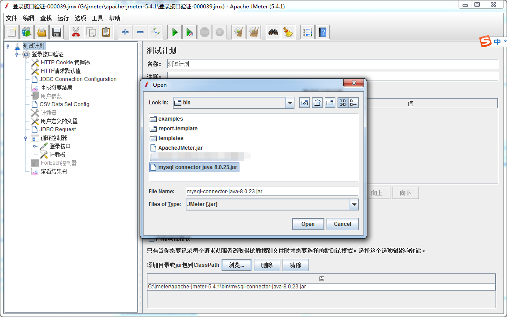Click the New test plan toolbar icon
This screenshot has height=317, width=507.
[12, 32]
